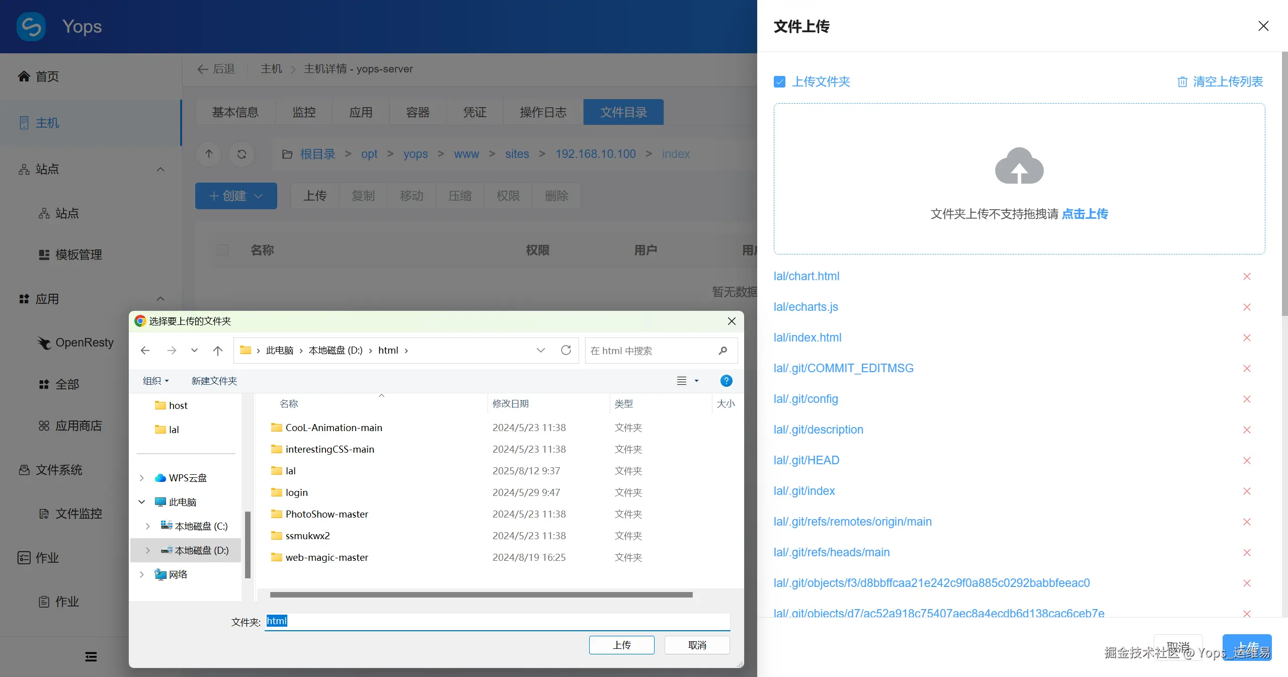
Task: Remove lal/chart.html from upload list
Action: pyautogui.click(x=1247, y=277)
